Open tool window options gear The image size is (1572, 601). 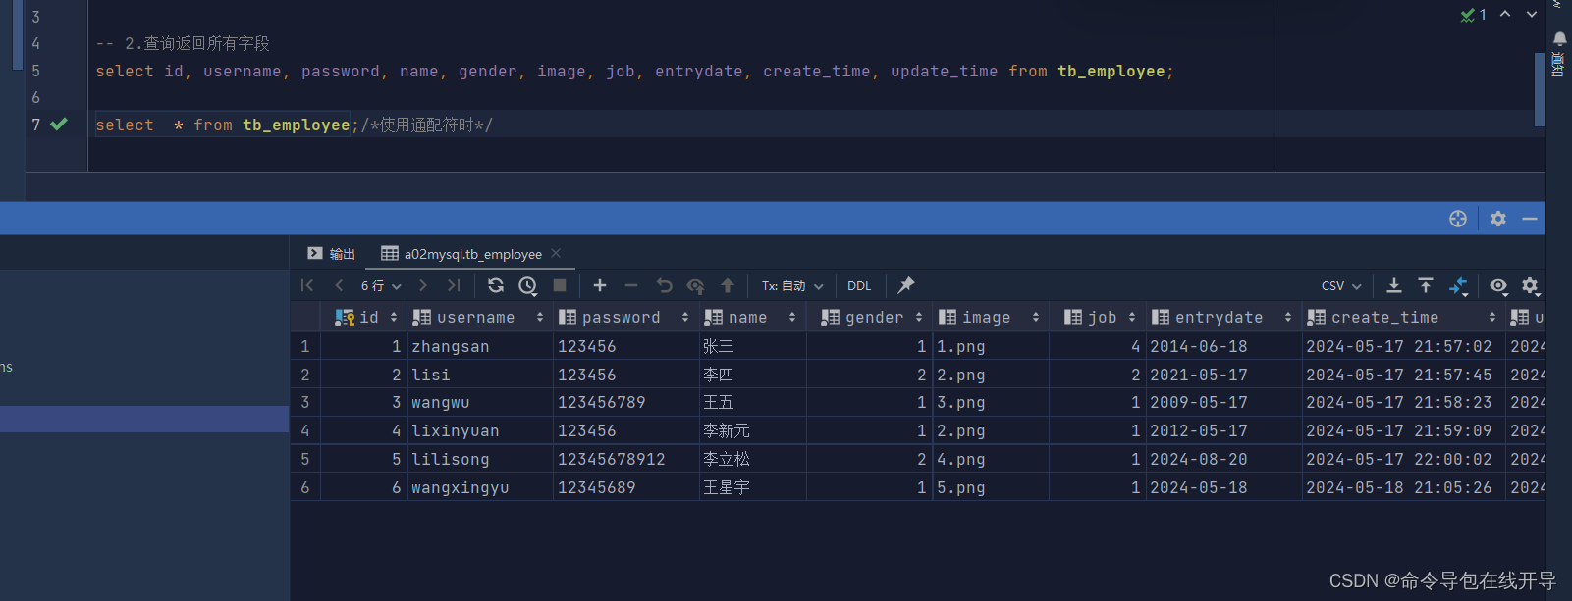pyautogui.click(x=1498, y=219)
